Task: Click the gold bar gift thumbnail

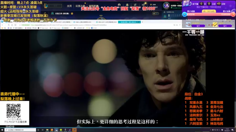Action: [215, 24]
